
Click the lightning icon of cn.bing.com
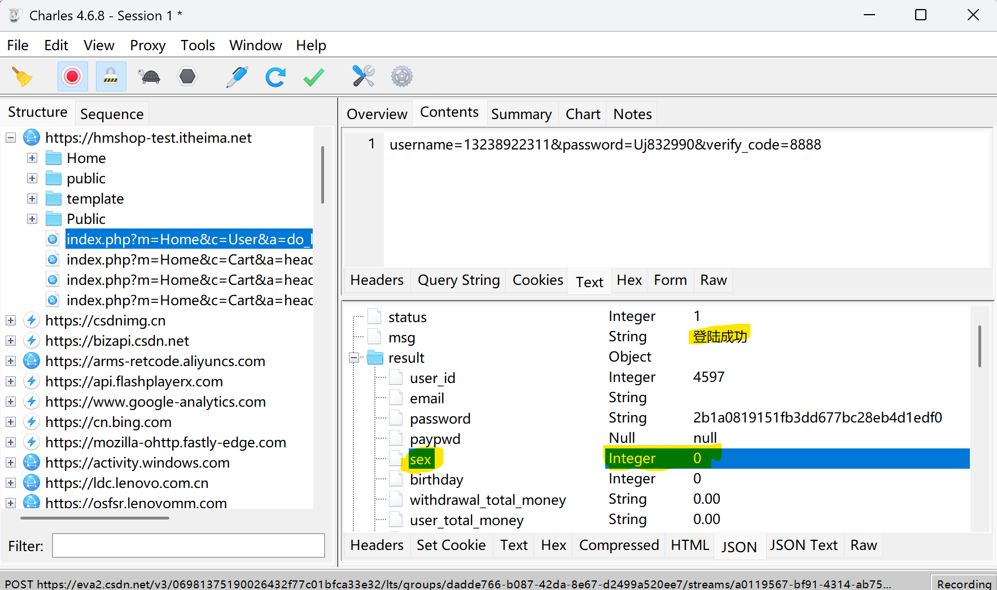click(x=32, y=422)
